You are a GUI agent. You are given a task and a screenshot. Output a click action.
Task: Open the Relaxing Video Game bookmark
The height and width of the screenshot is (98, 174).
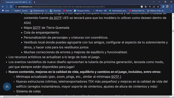pyautogui.click(x=137, y=11)
